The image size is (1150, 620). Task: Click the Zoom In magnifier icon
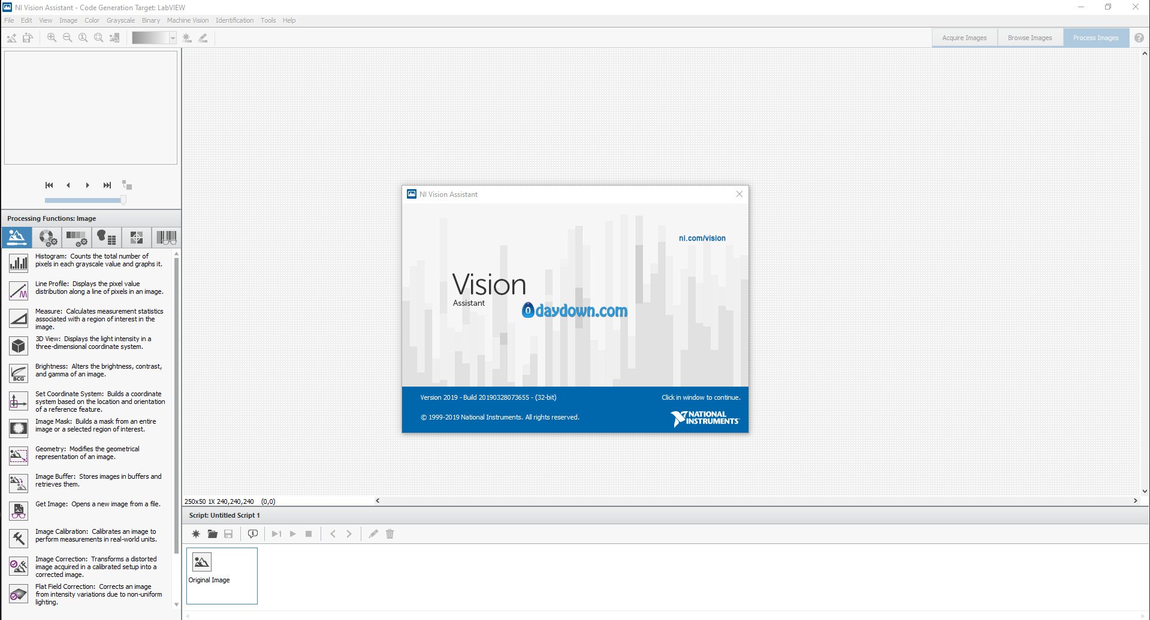point(52,38)
